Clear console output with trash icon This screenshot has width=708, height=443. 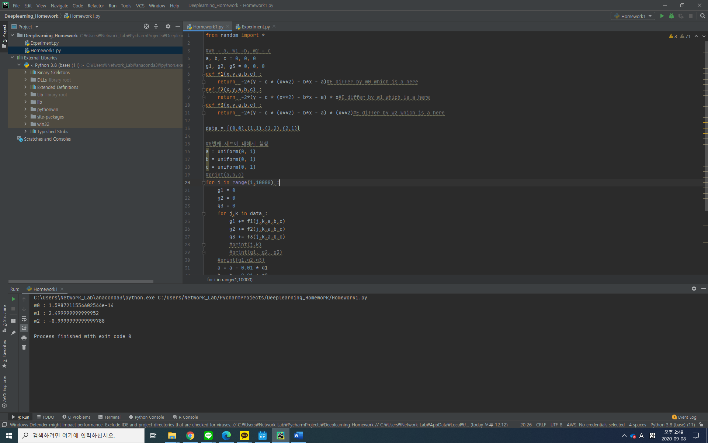24,347
